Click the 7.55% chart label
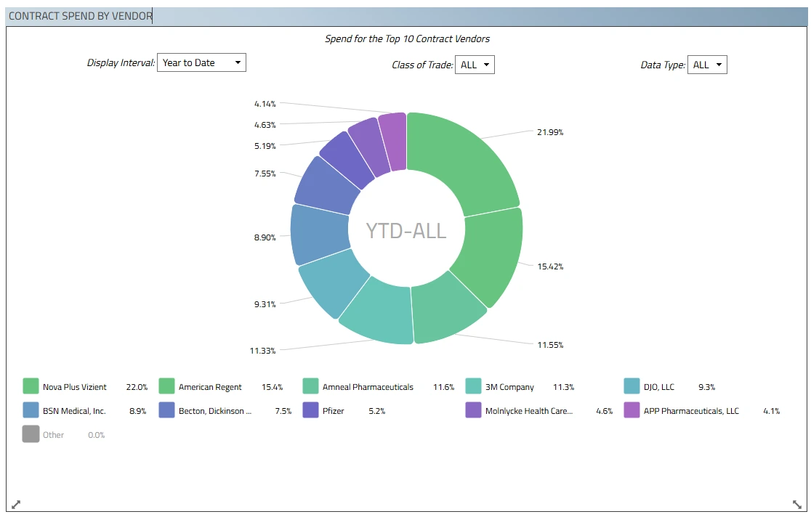 [x=265, y=174]
